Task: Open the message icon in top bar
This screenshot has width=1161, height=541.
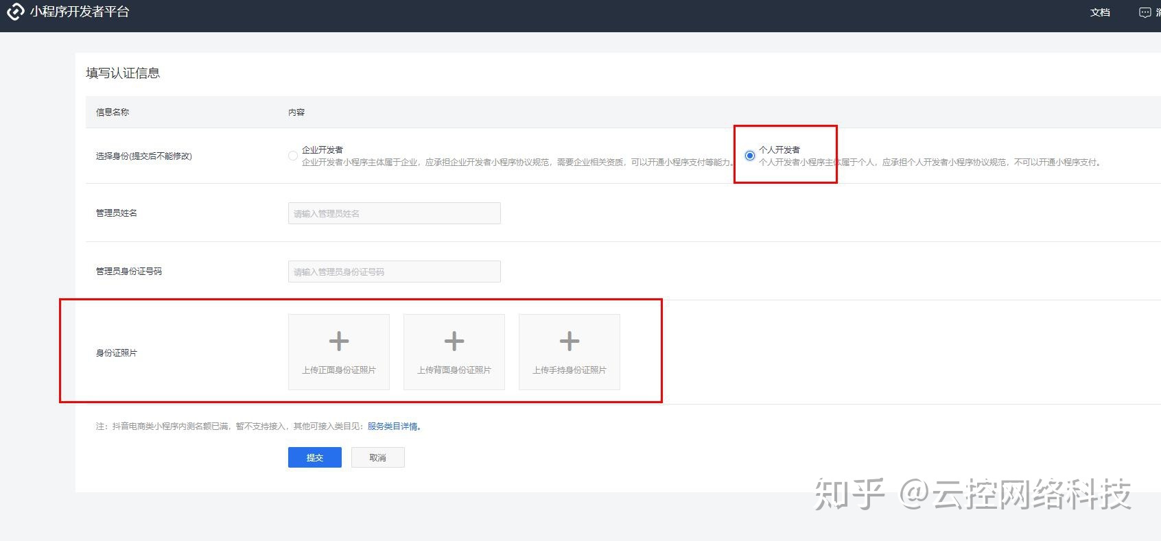Action: point(1145,12)
